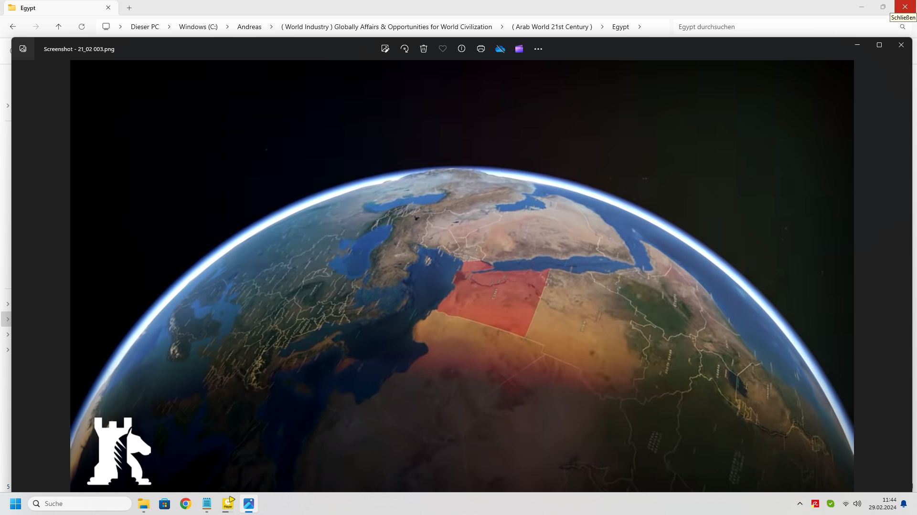Image resolution: width=917 pixels, height=515 pixels.
Task: Open the See more three-dots menu
Action: click(x=538, y=49)
